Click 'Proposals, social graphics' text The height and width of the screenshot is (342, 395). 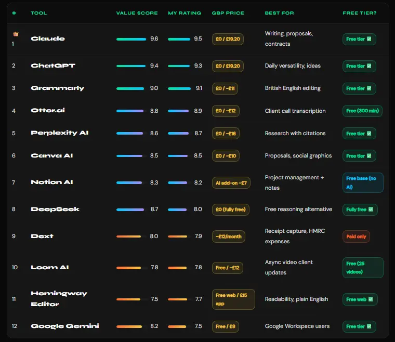point(298,155)
